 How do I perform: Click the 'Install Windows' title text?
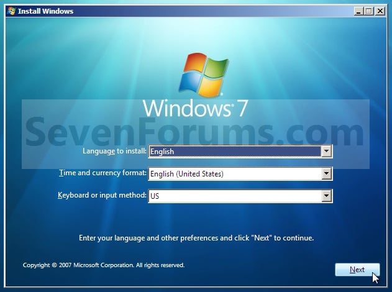pyautogui.click(x=45, y=11)
